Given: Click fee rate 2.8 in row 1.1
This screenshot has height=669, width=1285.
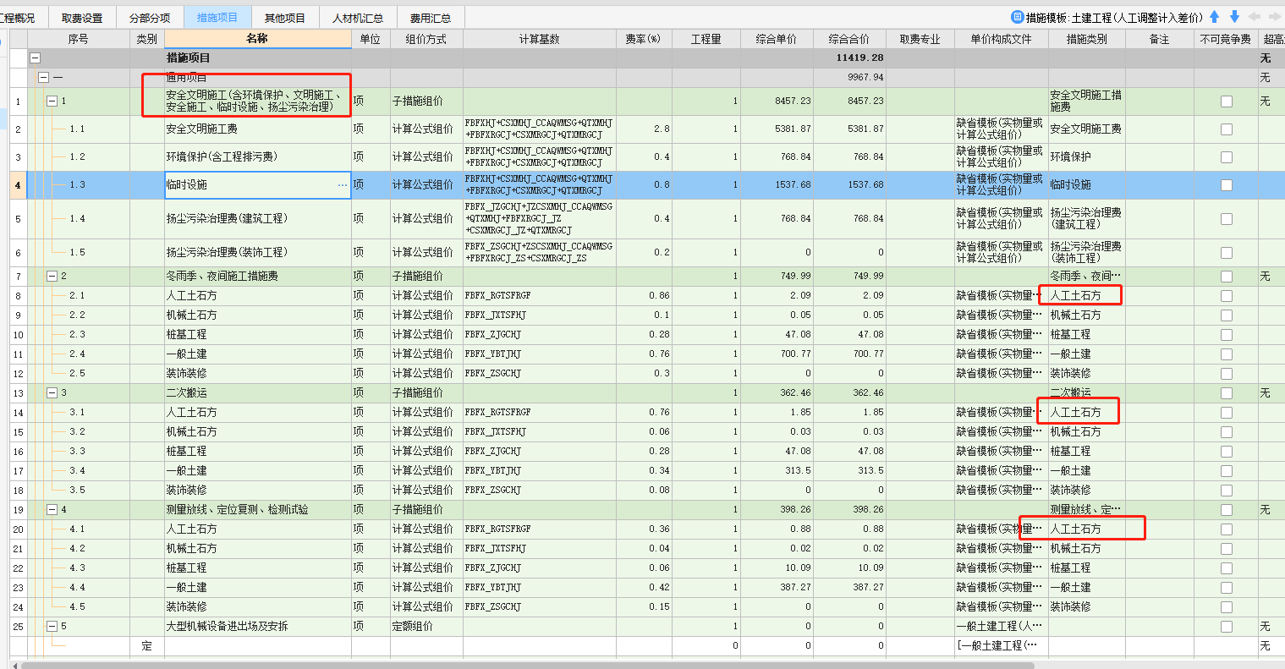Looking at the screenshot, I should point(645,129).
